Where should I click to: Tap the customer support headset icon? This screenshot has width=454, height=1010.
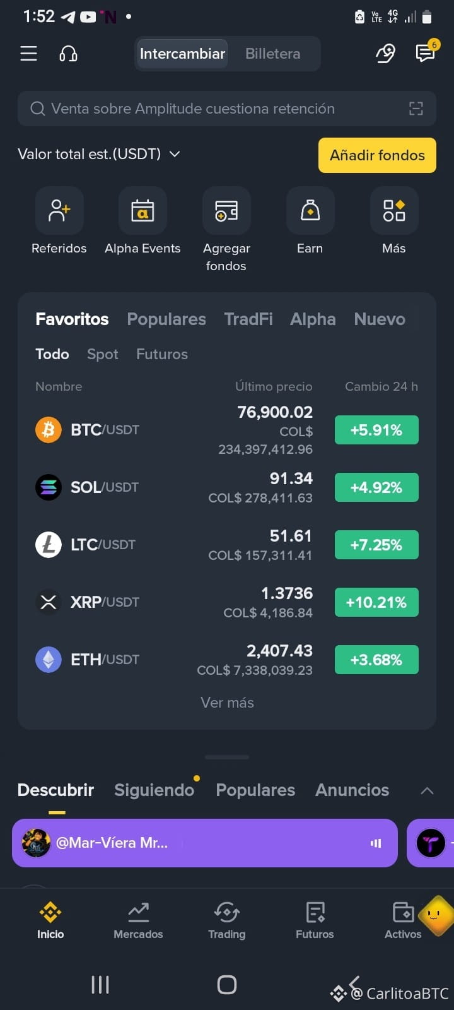click(68, 54)
